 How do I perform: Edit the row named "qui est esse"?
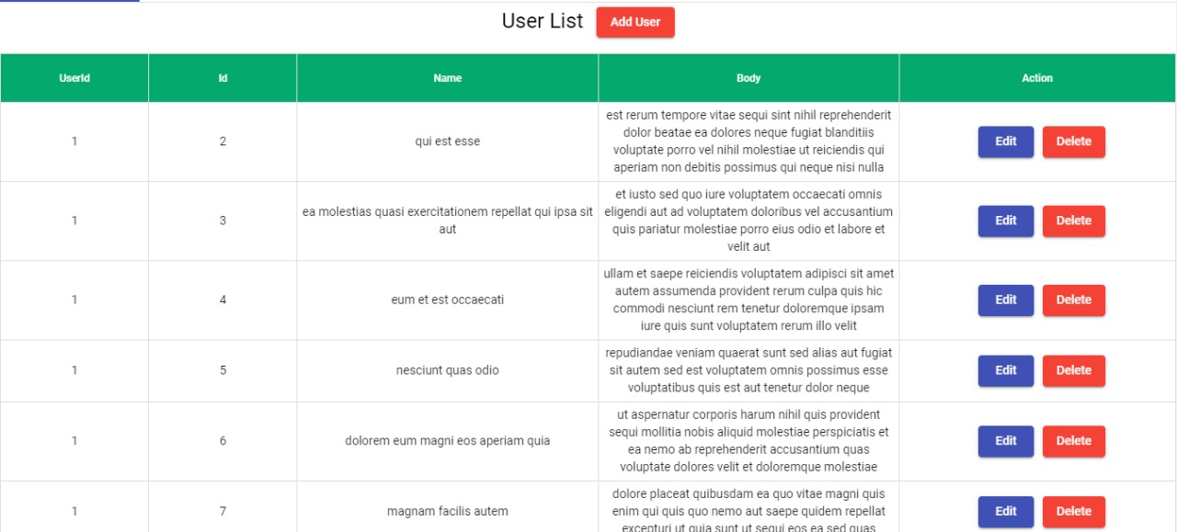pyautogui.click(x=1005, y=141)
